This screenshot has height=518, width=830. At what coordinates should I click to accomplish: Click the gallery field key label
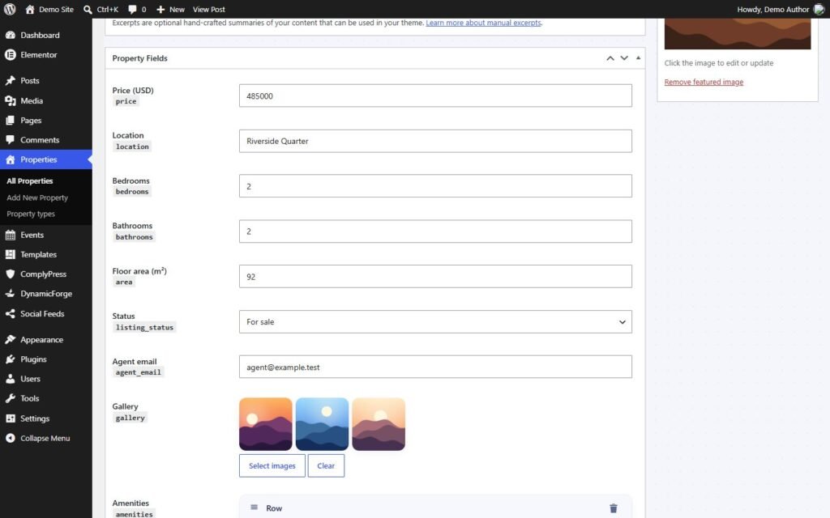click(x=130, y=418)
